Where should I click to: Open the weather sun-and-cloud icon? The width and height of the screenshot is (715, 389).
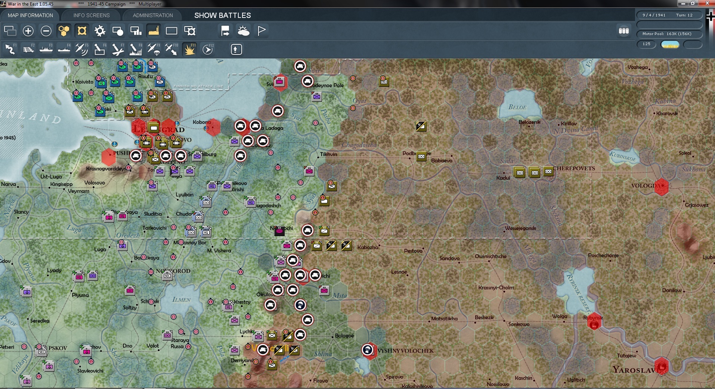point(243,31)
